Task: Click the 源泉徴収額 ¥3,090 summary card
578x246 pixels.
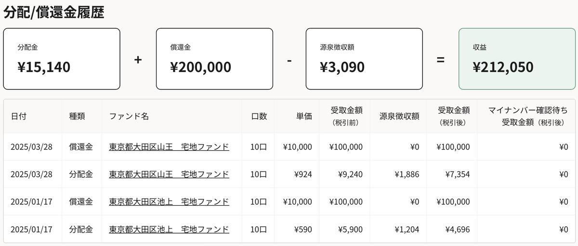Action: pyautogui.click(x=364, y=59)
